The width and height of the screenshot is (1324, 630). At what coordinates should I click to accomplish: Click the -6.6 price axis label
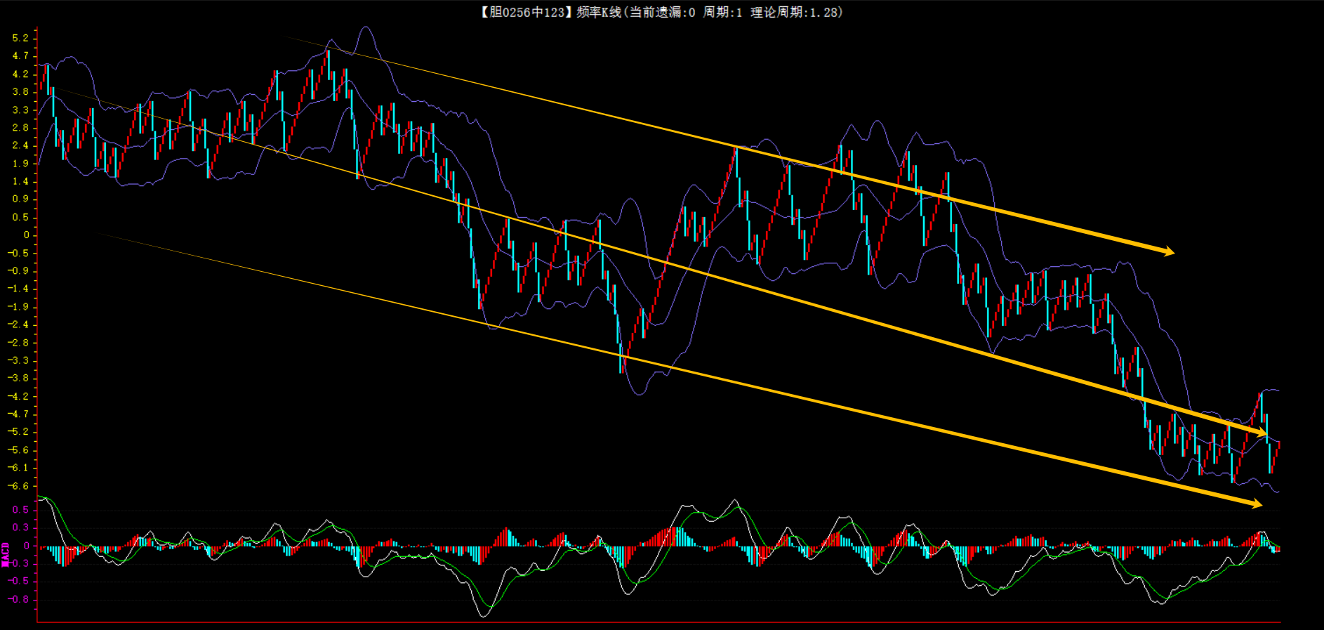pyautogui.click(x=19, y=485)
